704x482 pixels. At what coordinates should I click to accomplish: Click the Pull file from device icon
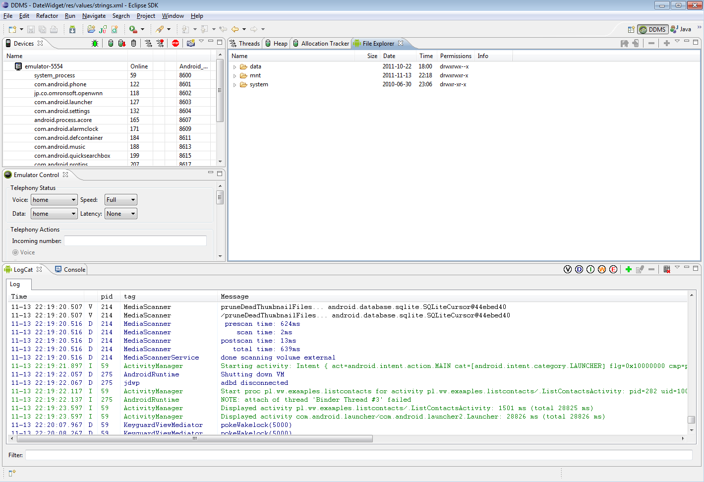tap(625, 44)
